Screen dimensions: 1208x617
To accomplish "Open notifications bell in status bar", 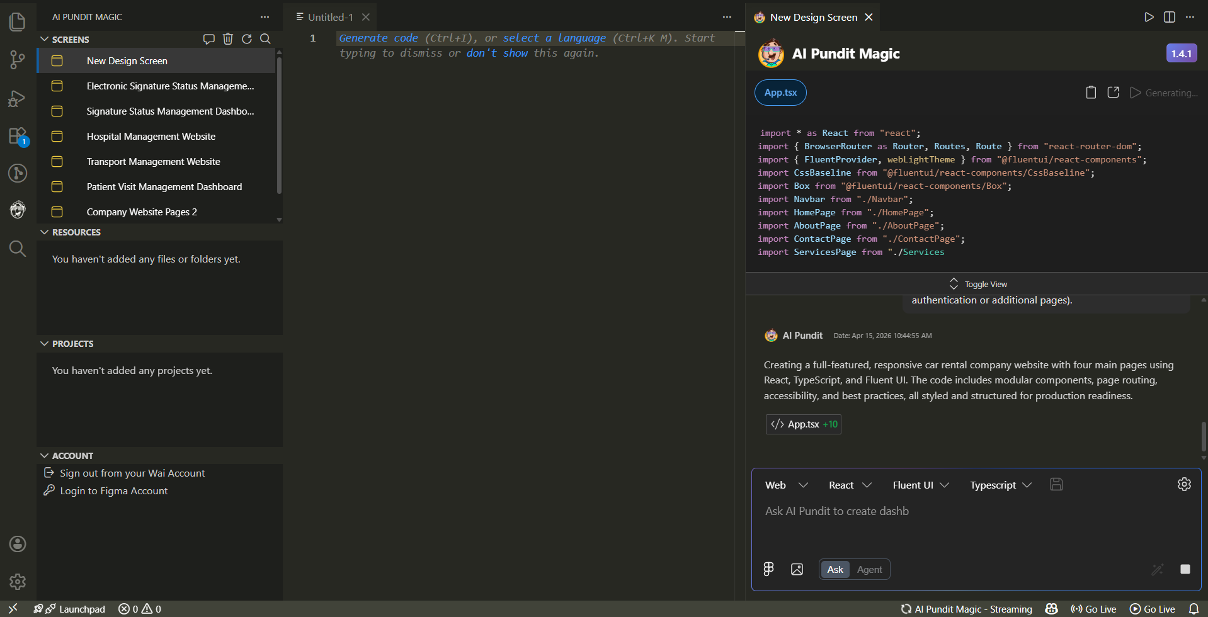I will (x=1194, y=609).
